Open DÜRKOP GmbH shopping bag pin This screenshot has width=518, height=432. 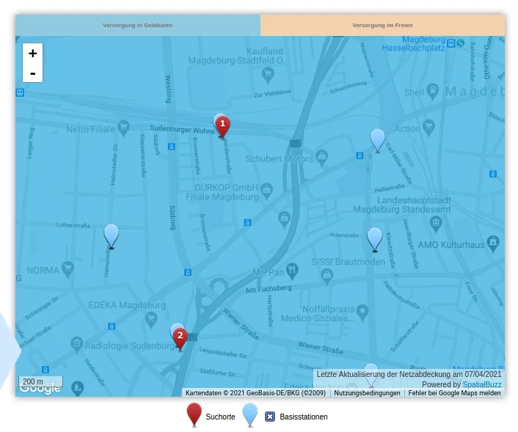pyautogui.click(x=266, y=191)
